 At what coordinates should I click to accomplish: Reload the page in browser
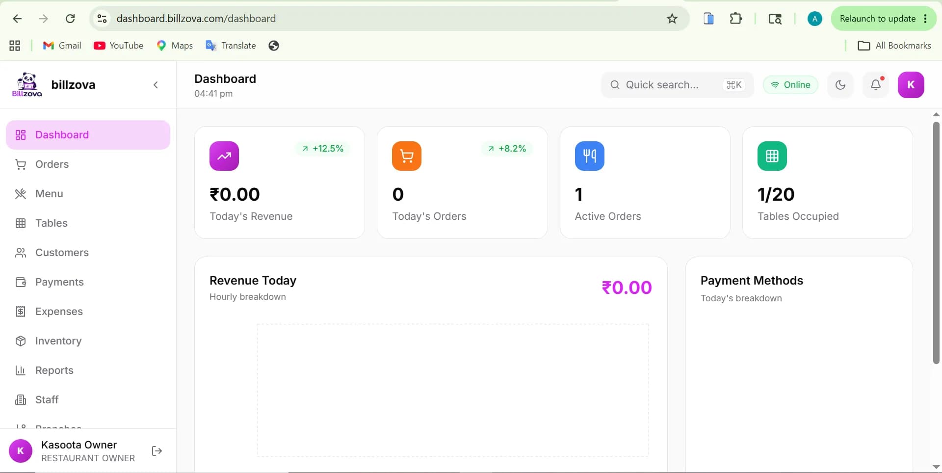pos(70,19)
